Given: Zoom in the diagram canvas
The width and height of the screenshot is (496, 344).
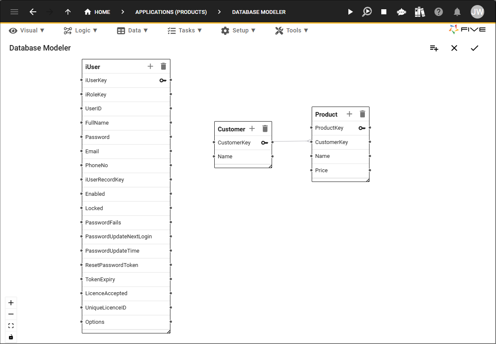Looking at the screenshot, I should pyautogui.click(x=11, y=303).
